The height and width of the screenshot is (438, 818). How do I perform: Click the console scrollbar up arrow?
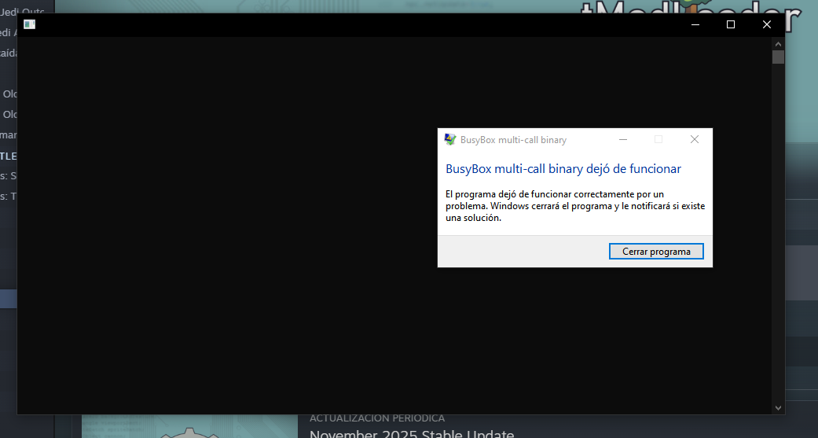point(778,44)
